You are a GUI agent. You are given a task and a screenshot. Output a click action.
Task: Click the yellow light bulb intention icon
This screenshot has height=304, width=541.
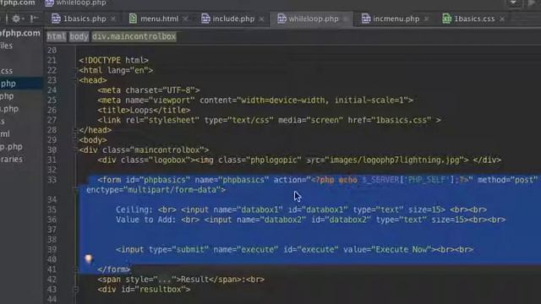tap(89, 258)
